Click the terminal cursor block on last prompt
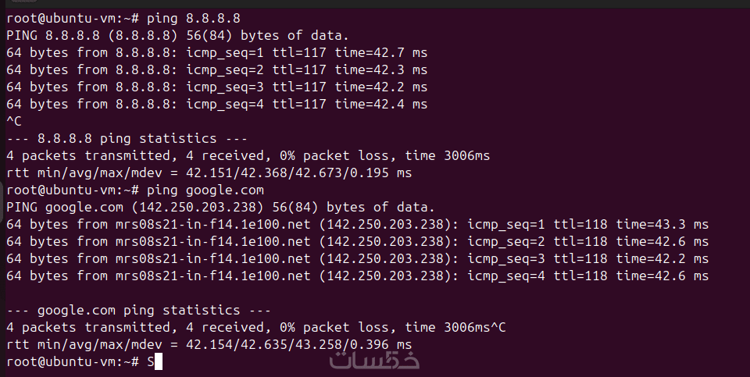This screenshot has height=377, width=750. point(159,361)
